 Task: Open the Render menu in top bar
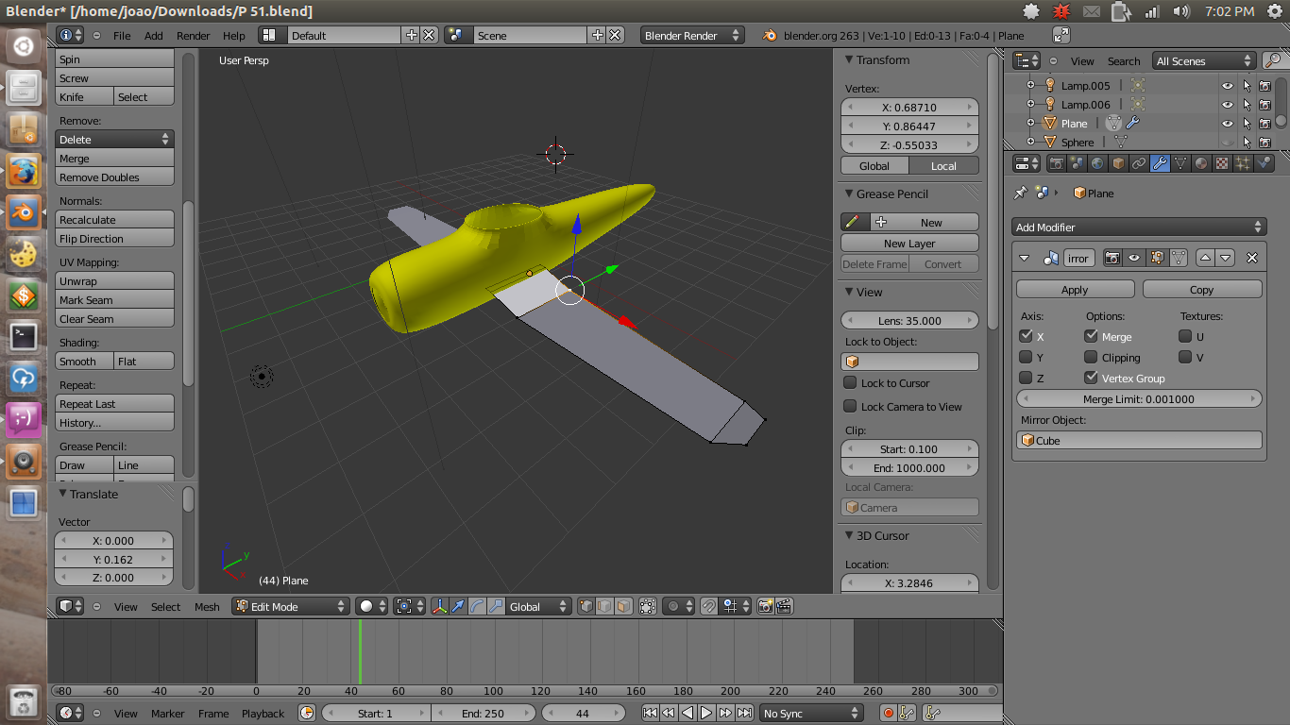pos(194,36)
